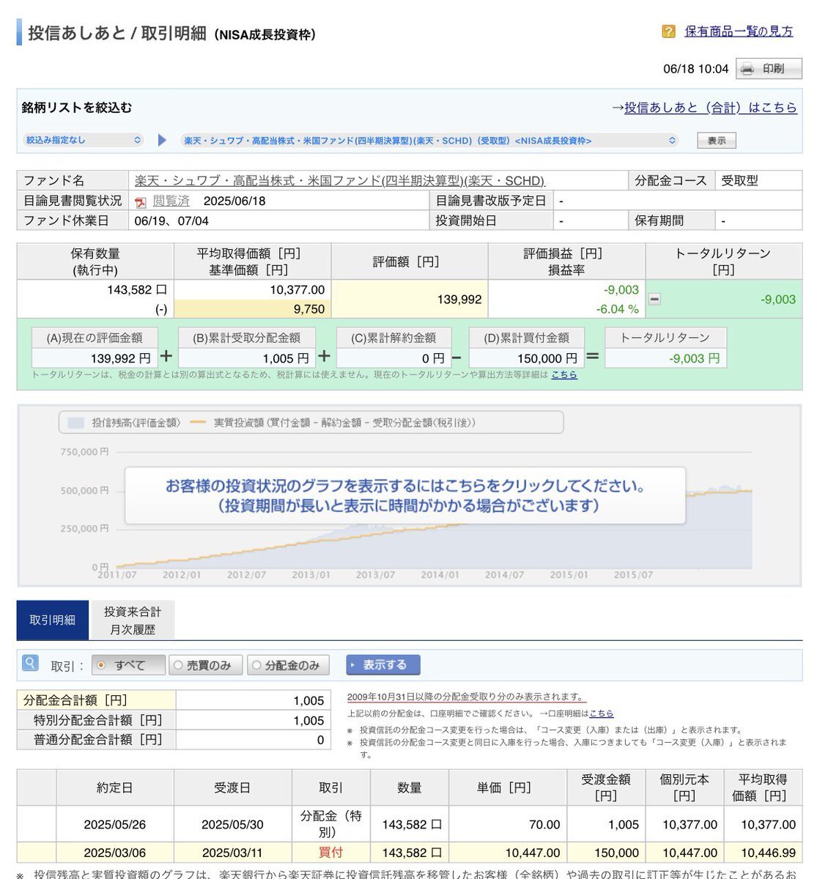Image resolution: width=817 pixels, height=879 pixels.
Task: Click the 印刷 print button
Action: 769,69
